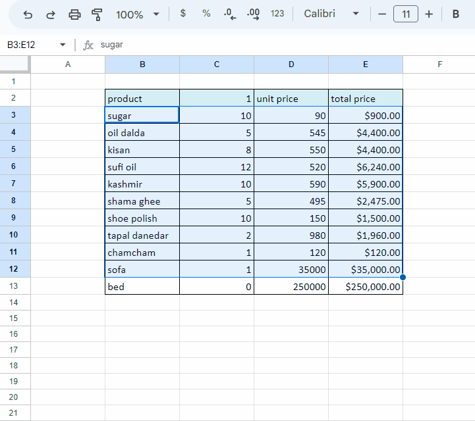Click the selection fill handle dot
This screenshot has width=475, height=421.
[x=403, y=278]
